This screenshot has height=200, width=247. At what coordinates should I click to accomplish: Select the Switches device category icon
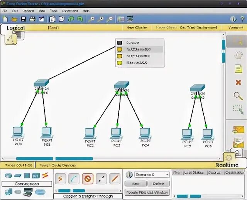coord(18,176)
